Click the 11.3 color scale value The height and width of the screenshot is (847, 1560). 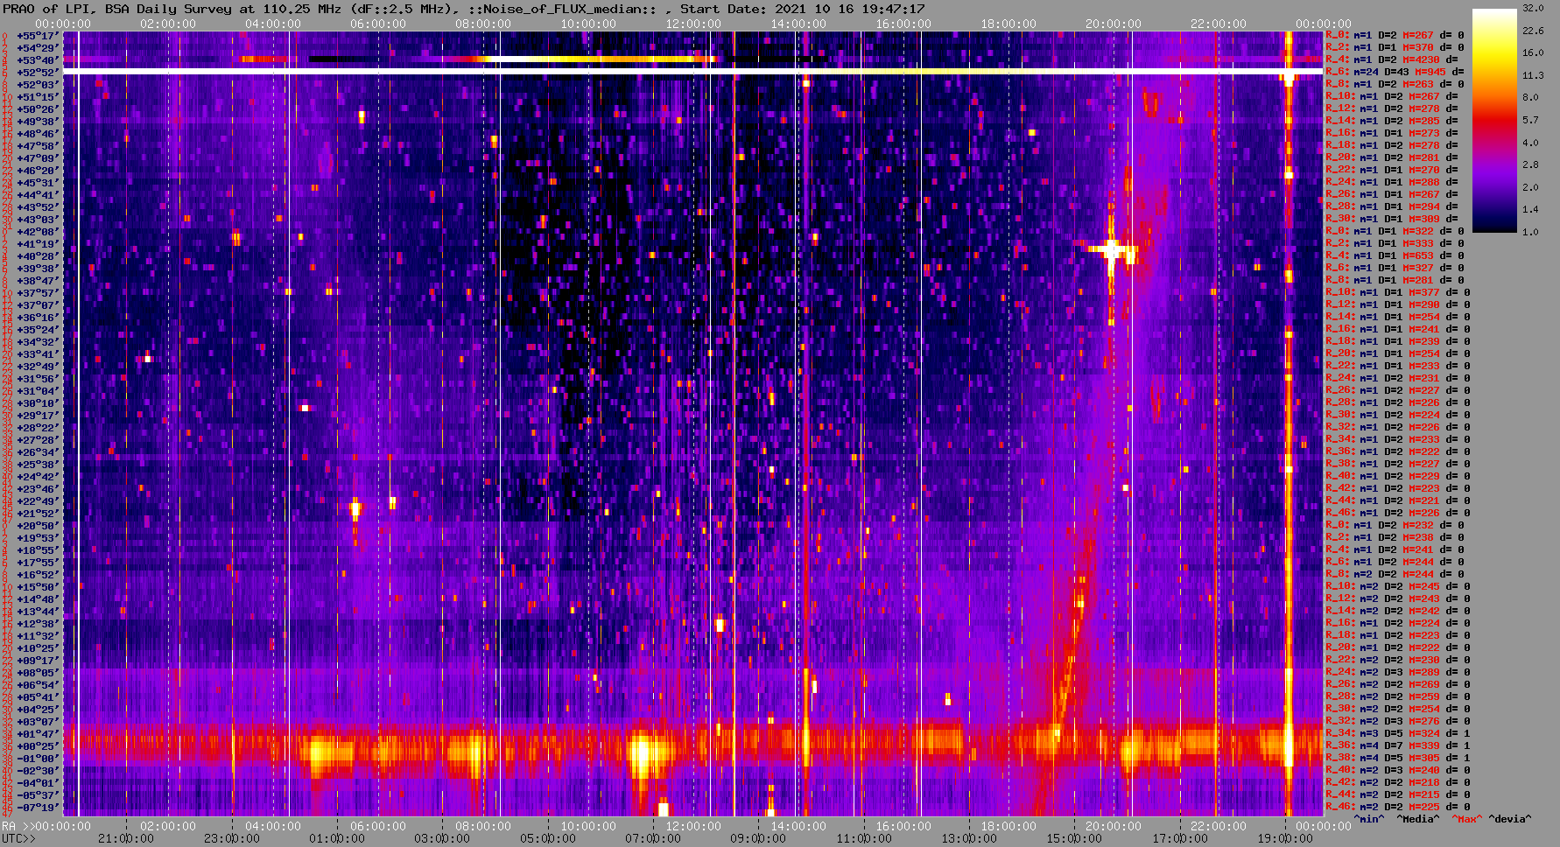[x=1533, y=75]
